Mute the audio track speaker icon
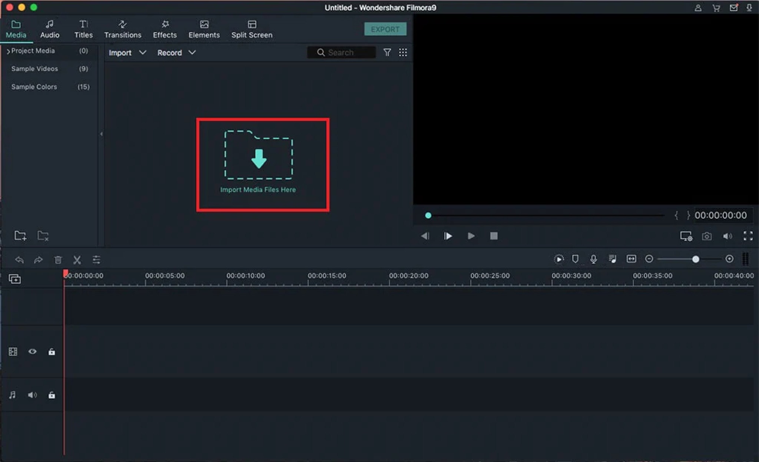 (32, 395)
